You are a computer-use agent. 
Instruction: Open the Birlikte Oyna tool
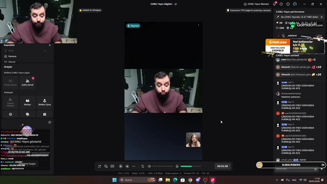click(x=44, y=102)
